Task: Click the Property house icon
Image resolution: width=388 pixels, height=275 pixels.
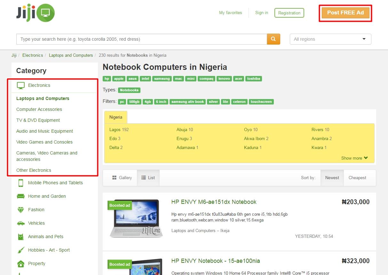Action: (21, 263)
